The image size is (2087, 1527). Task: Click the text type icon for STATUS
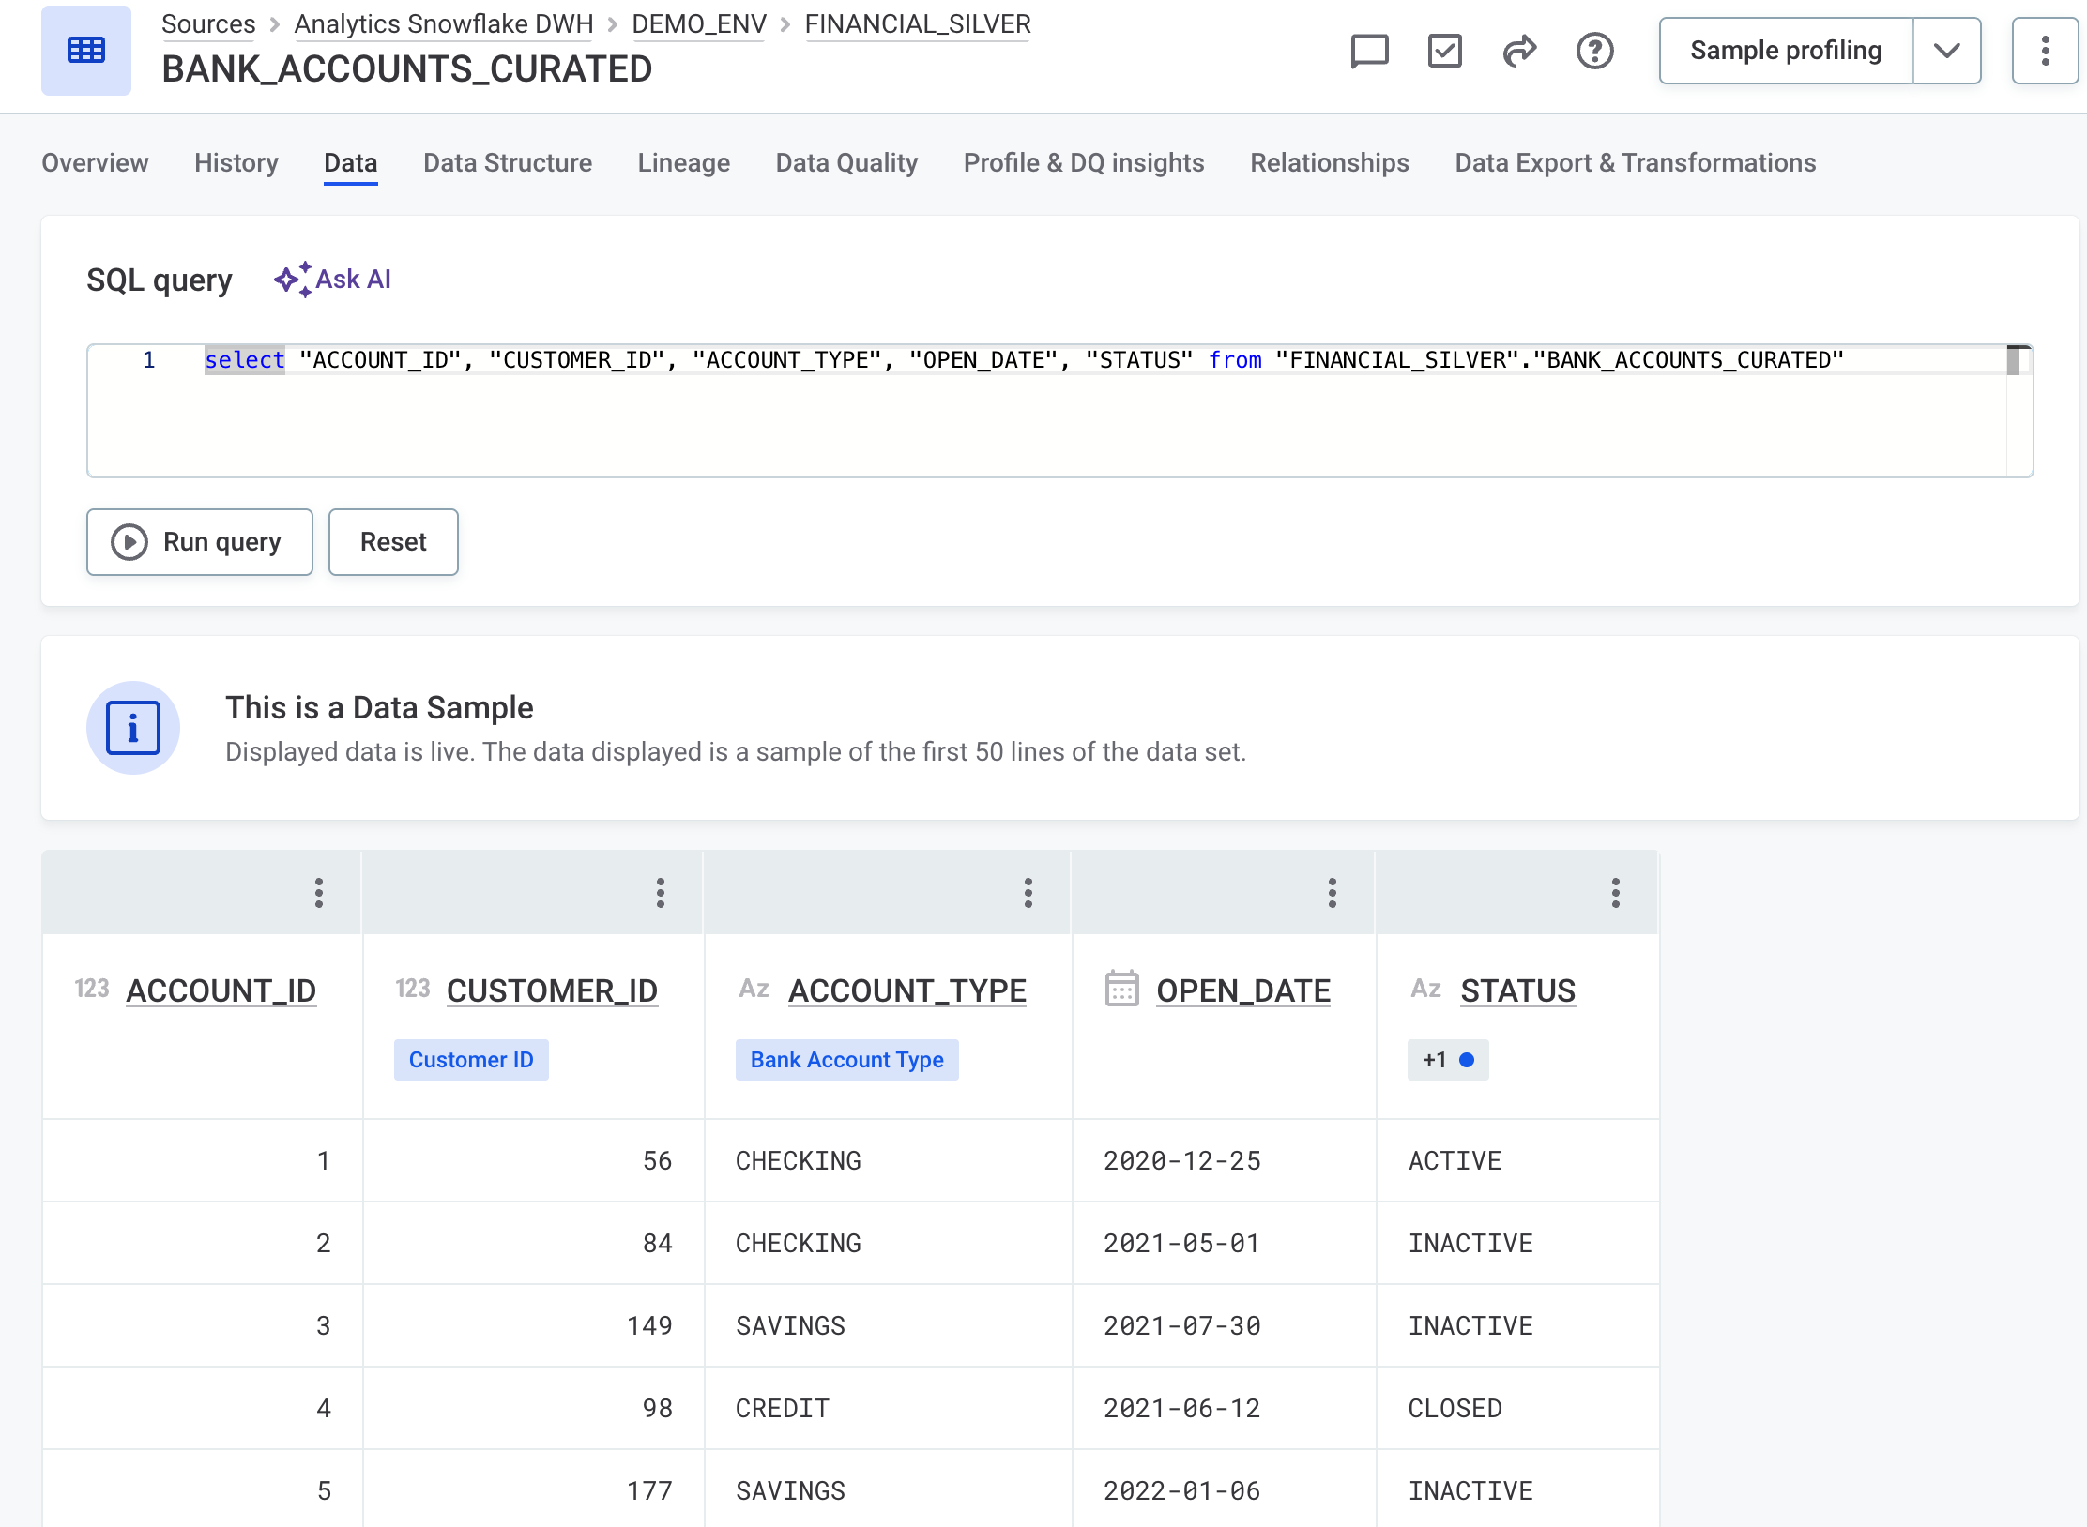pos(1426,989)
